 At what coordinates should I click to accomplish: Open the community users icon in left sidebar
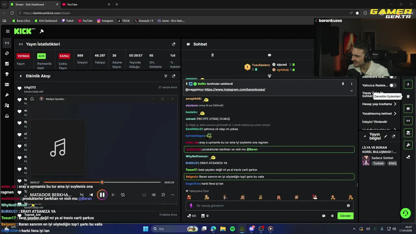coord(7,105)
